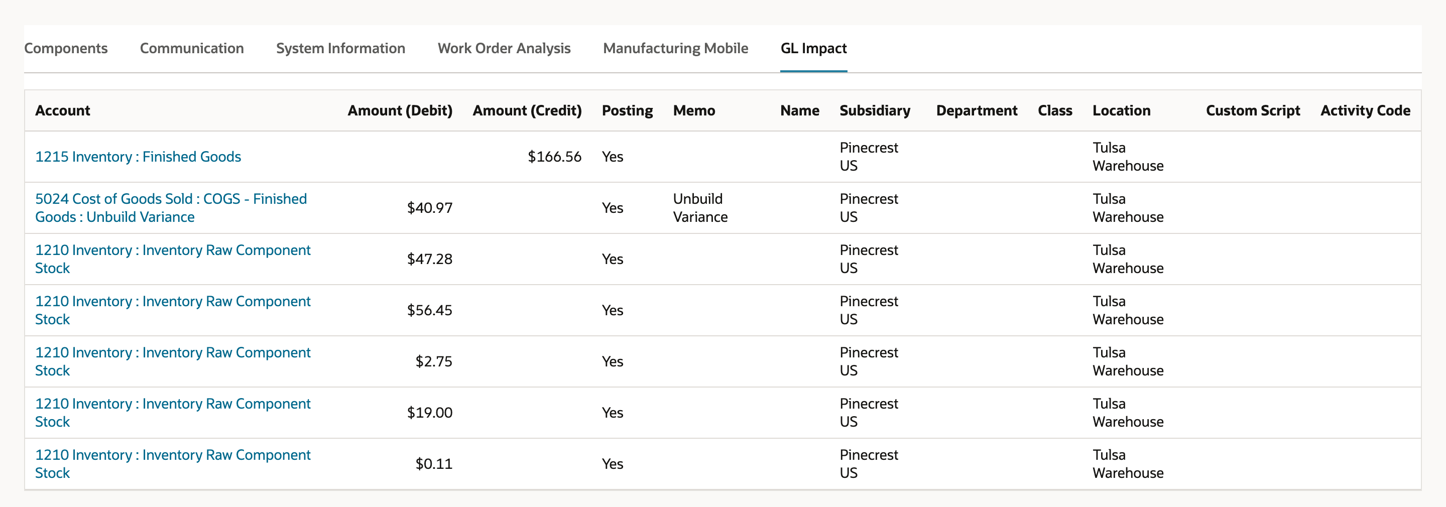Click the Name column header
1446x507 pixels.
click(x=799, y=110)
